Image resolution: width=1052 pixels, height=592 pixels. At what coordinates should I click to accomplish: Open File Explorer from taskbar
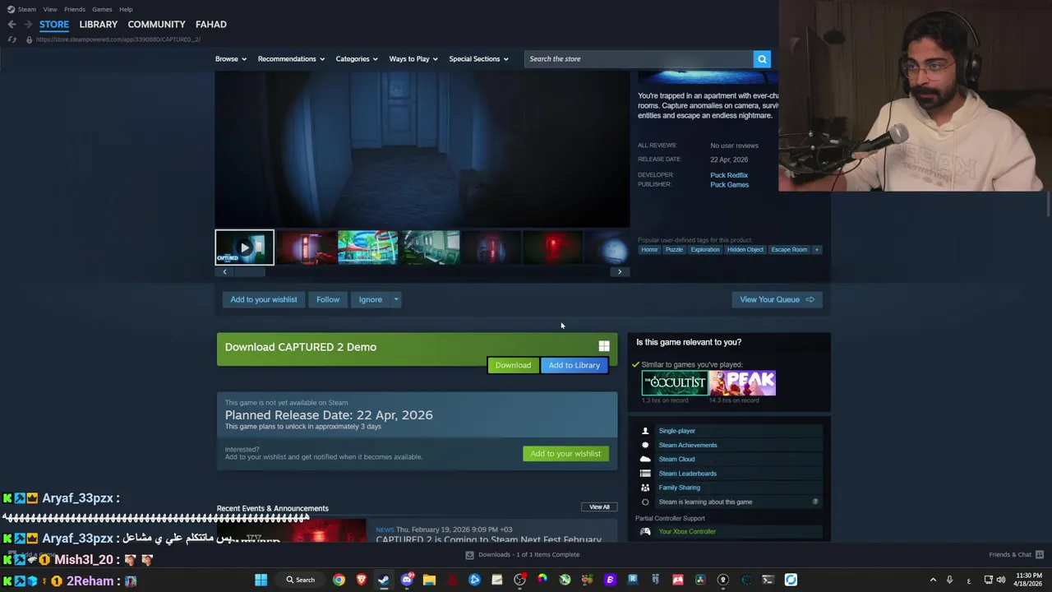click(x=429, y=580)
